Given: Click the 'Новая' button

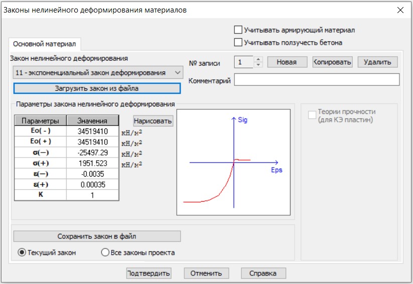Looking at the screenshot, I should tap(287, 62).
